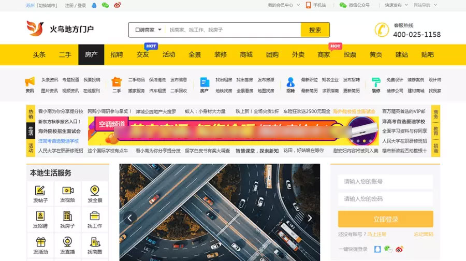The width and height of the screenshot is (466, 261).
Task: Click the 发帖子 icon
Action: click(x=40, y=190)
